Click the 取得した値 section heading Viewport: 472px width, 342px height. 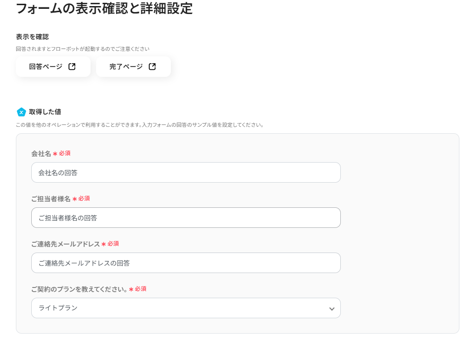[x=45, y=112]
